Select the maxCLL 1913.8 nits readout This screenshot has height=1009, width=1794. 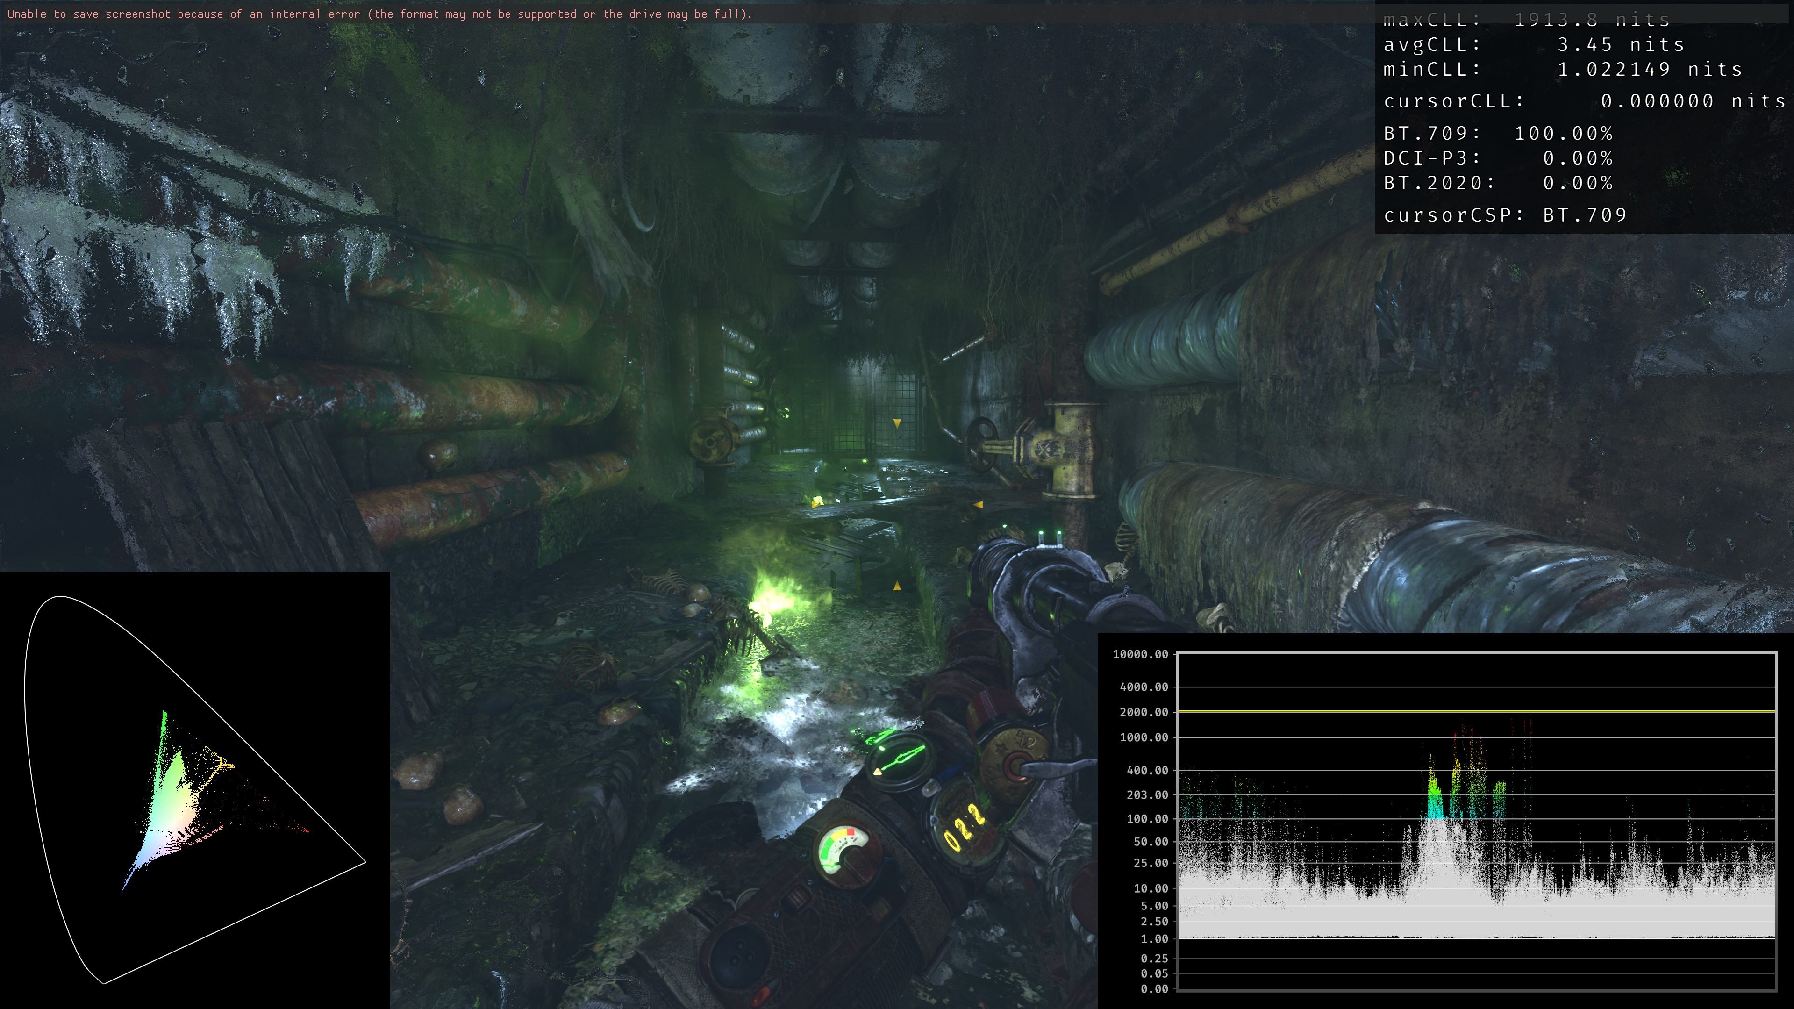1527,20
